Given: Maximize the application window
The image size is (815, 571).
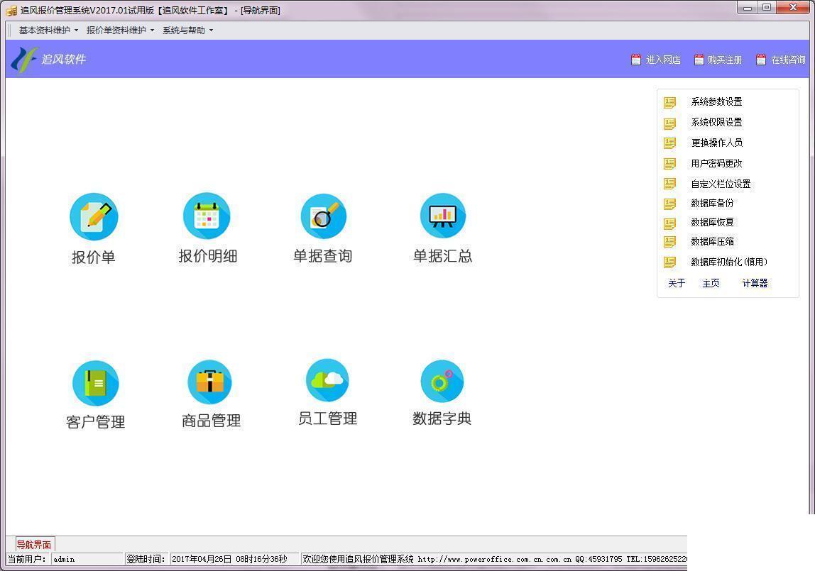Looking at the screenshot, I should 767,8.
